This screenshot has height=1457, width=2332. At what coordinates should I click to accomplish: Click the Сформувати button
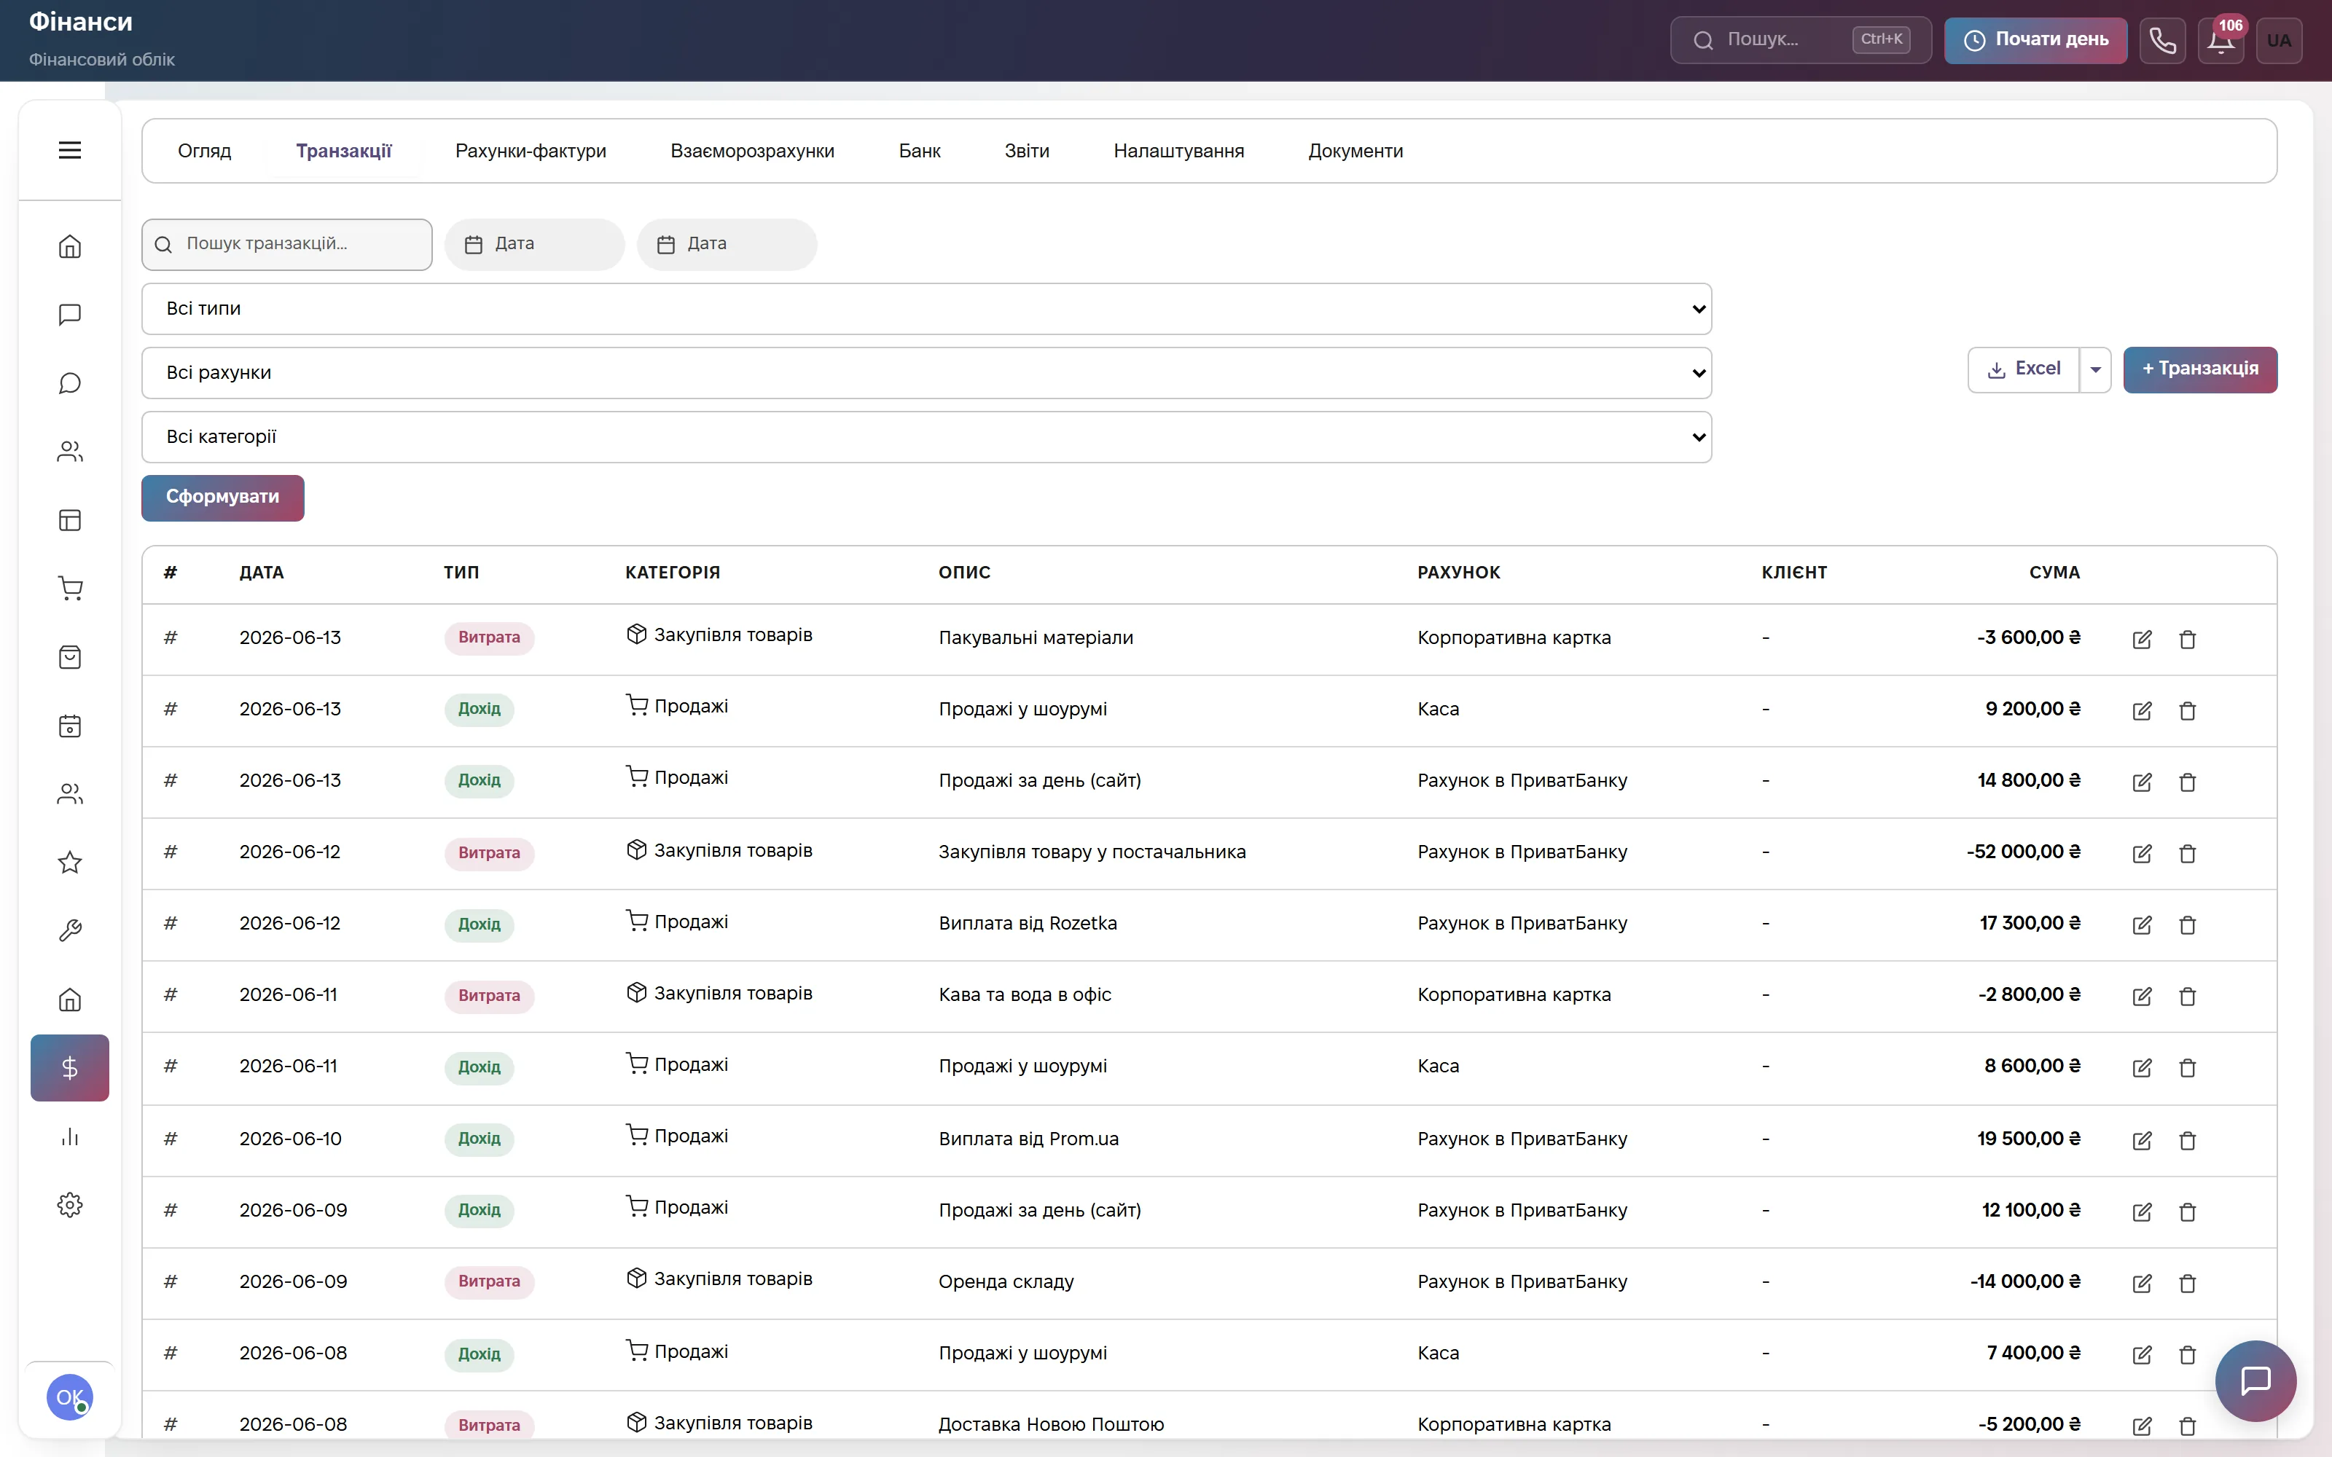[222, 498]
